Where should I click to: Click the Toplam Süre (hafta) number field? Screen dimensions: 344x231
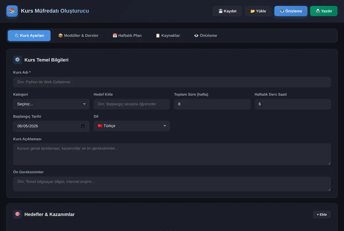[x=212, y=104]
